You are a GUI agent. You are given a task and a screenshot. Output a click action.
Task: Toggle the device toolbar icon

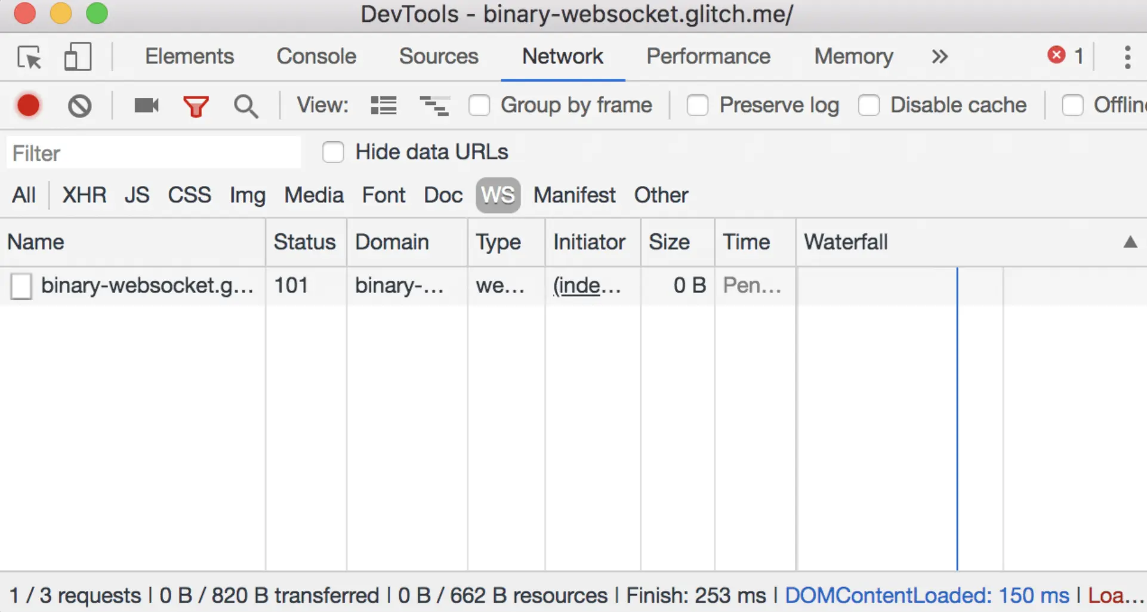[78, 57]
